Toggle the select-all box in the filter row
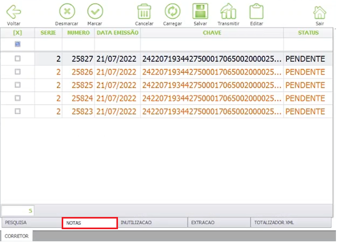337x244 pixels. (x=18, y=44)
